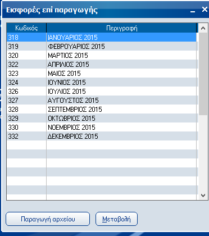The height and width of the screenshot is (236, 209).
Task: Close the Εισφορές επί παραγωγής window
Action: tap(205, 10)
